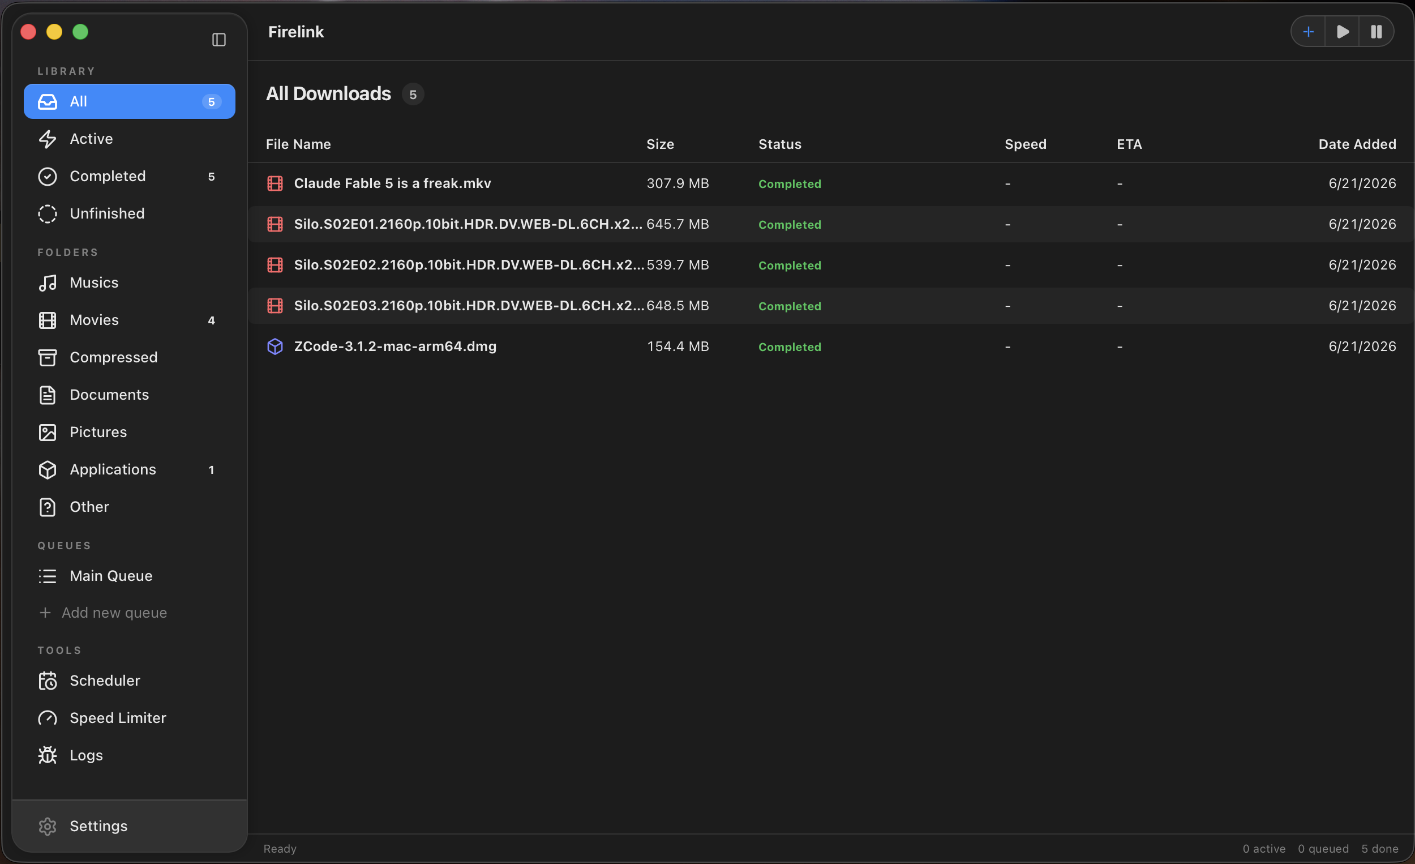The image size is (1415, 864).
Task: Open the Unfinished downloads list
Action: (129, 213)
